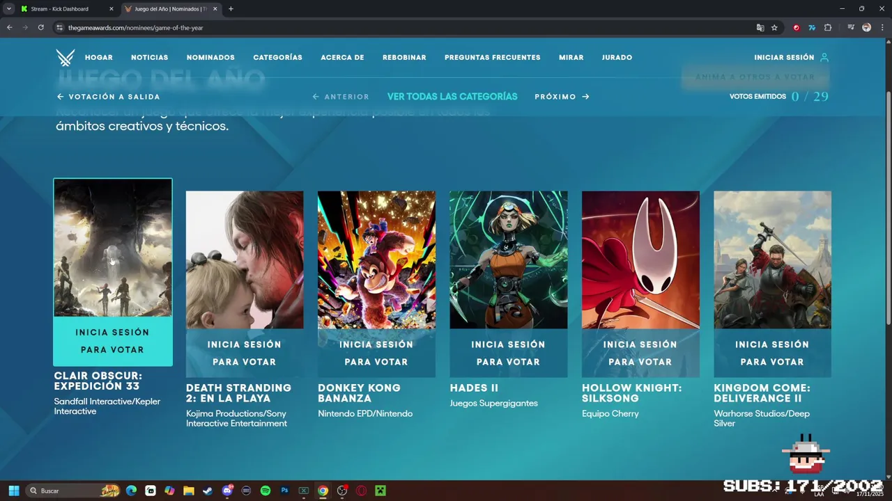Click Inicia Sesión Para Votar under Hades II
The height and width of the screenshot is (501, 892).
pos(509,353)
